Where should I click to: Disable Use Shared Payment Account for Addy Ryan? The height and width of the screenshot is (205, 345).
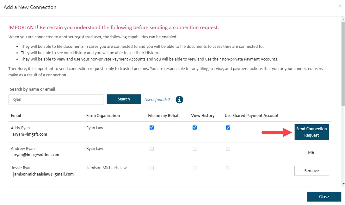[x=228, y=128]
